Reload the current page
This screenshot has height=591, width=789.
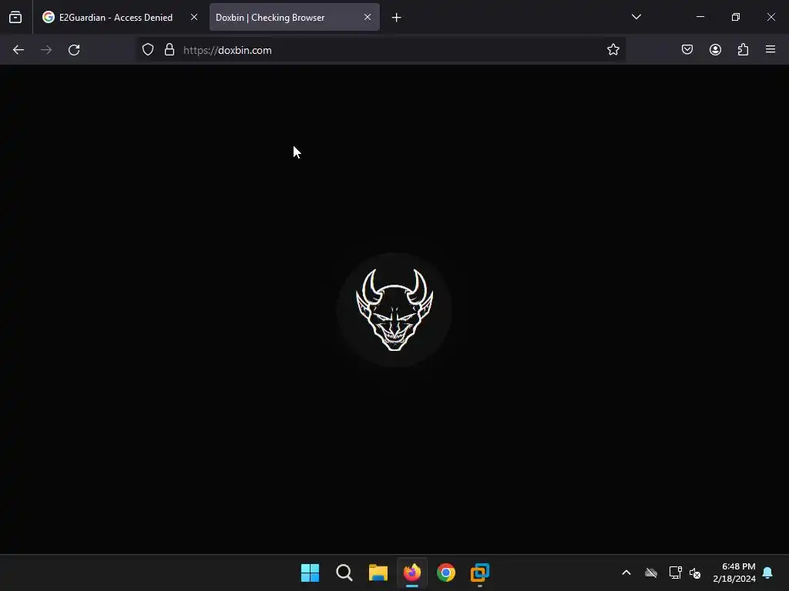pos(74,50)
